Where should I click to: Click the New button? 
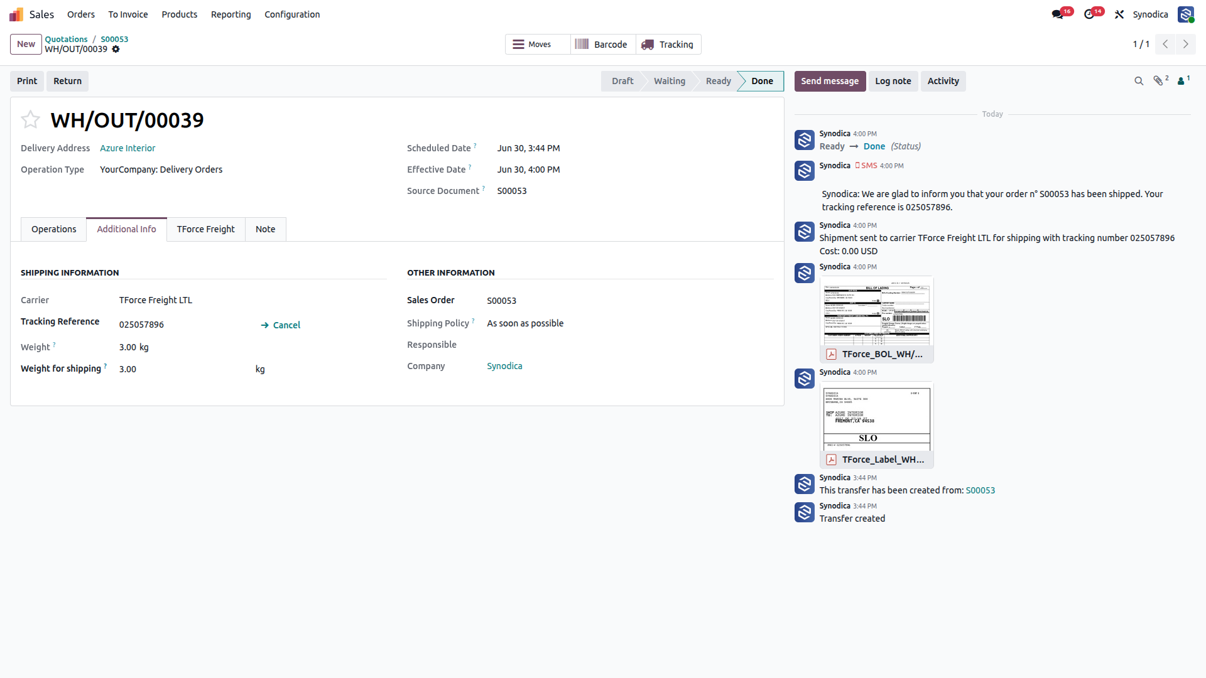pos(26,44)
